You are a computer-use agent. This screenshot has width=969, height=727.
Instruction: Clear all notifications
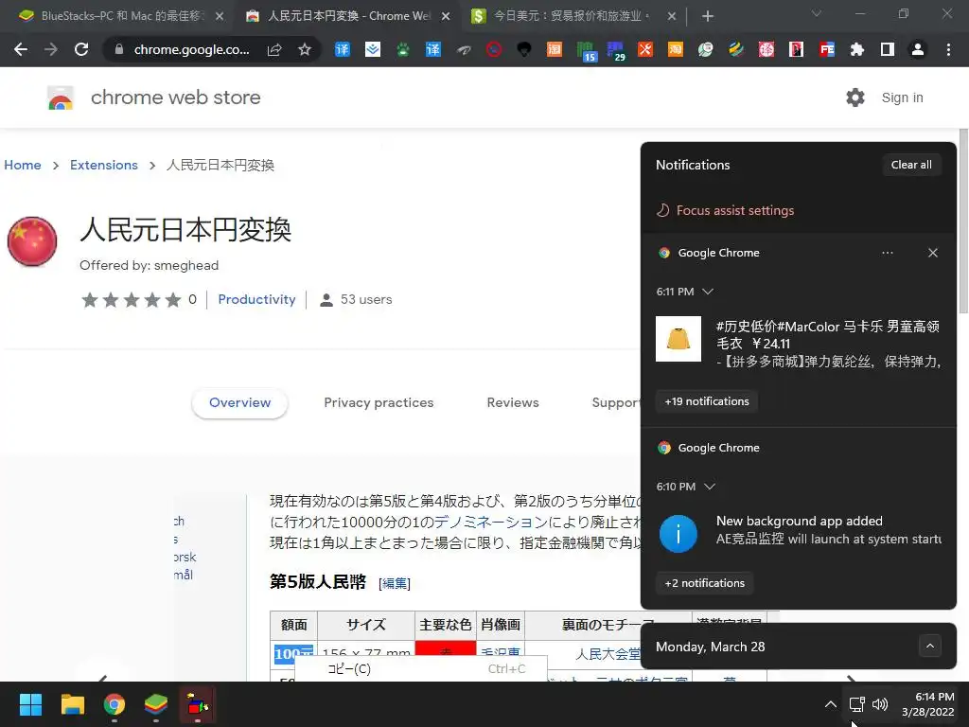click(911, 165)
